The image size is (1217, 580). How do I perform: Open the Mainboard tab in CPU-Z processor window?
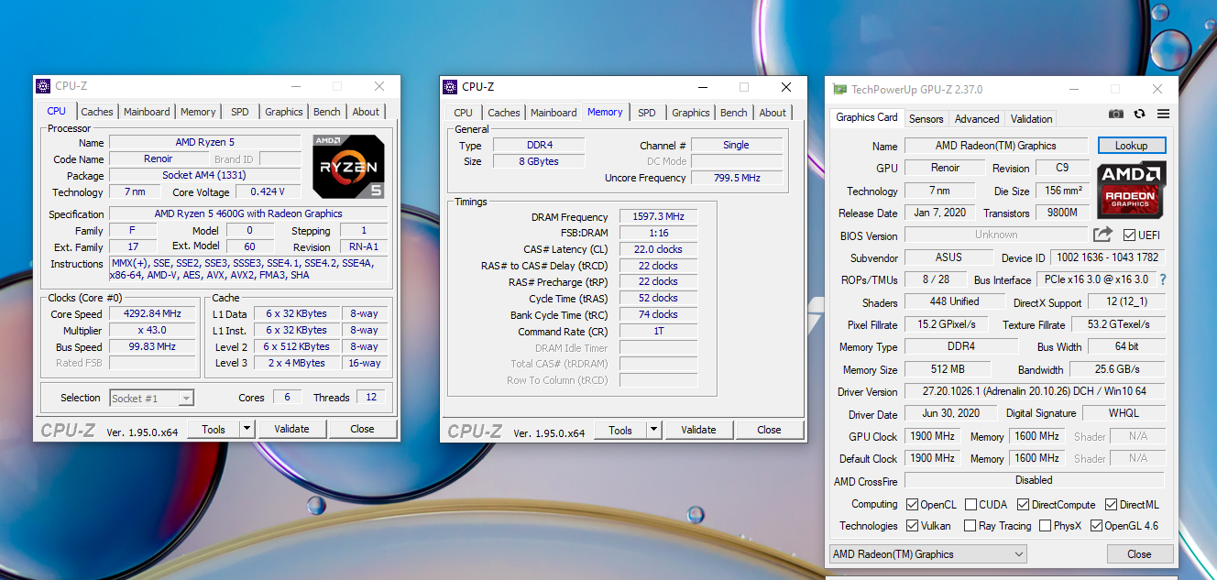[147, 112]
